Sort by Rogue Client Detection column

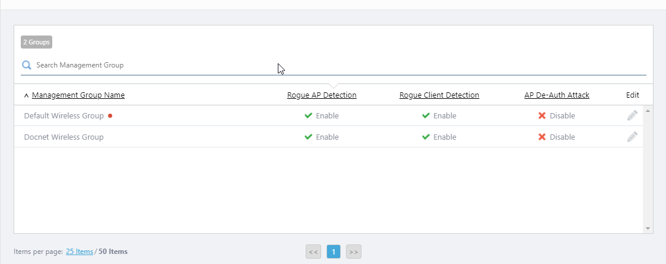439,95
